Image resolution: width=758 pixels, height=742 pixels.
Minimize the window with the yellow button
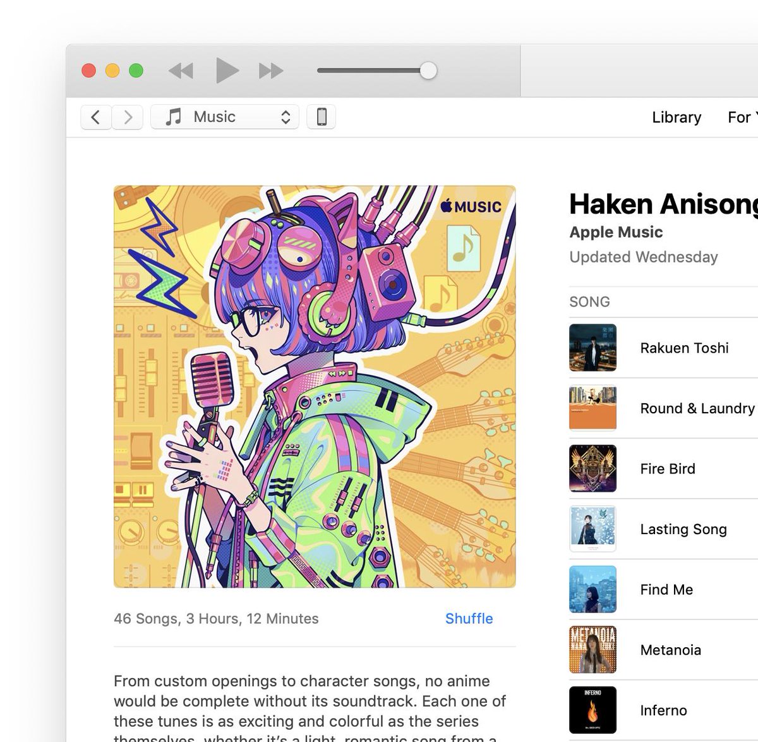[x=112, y=71]
